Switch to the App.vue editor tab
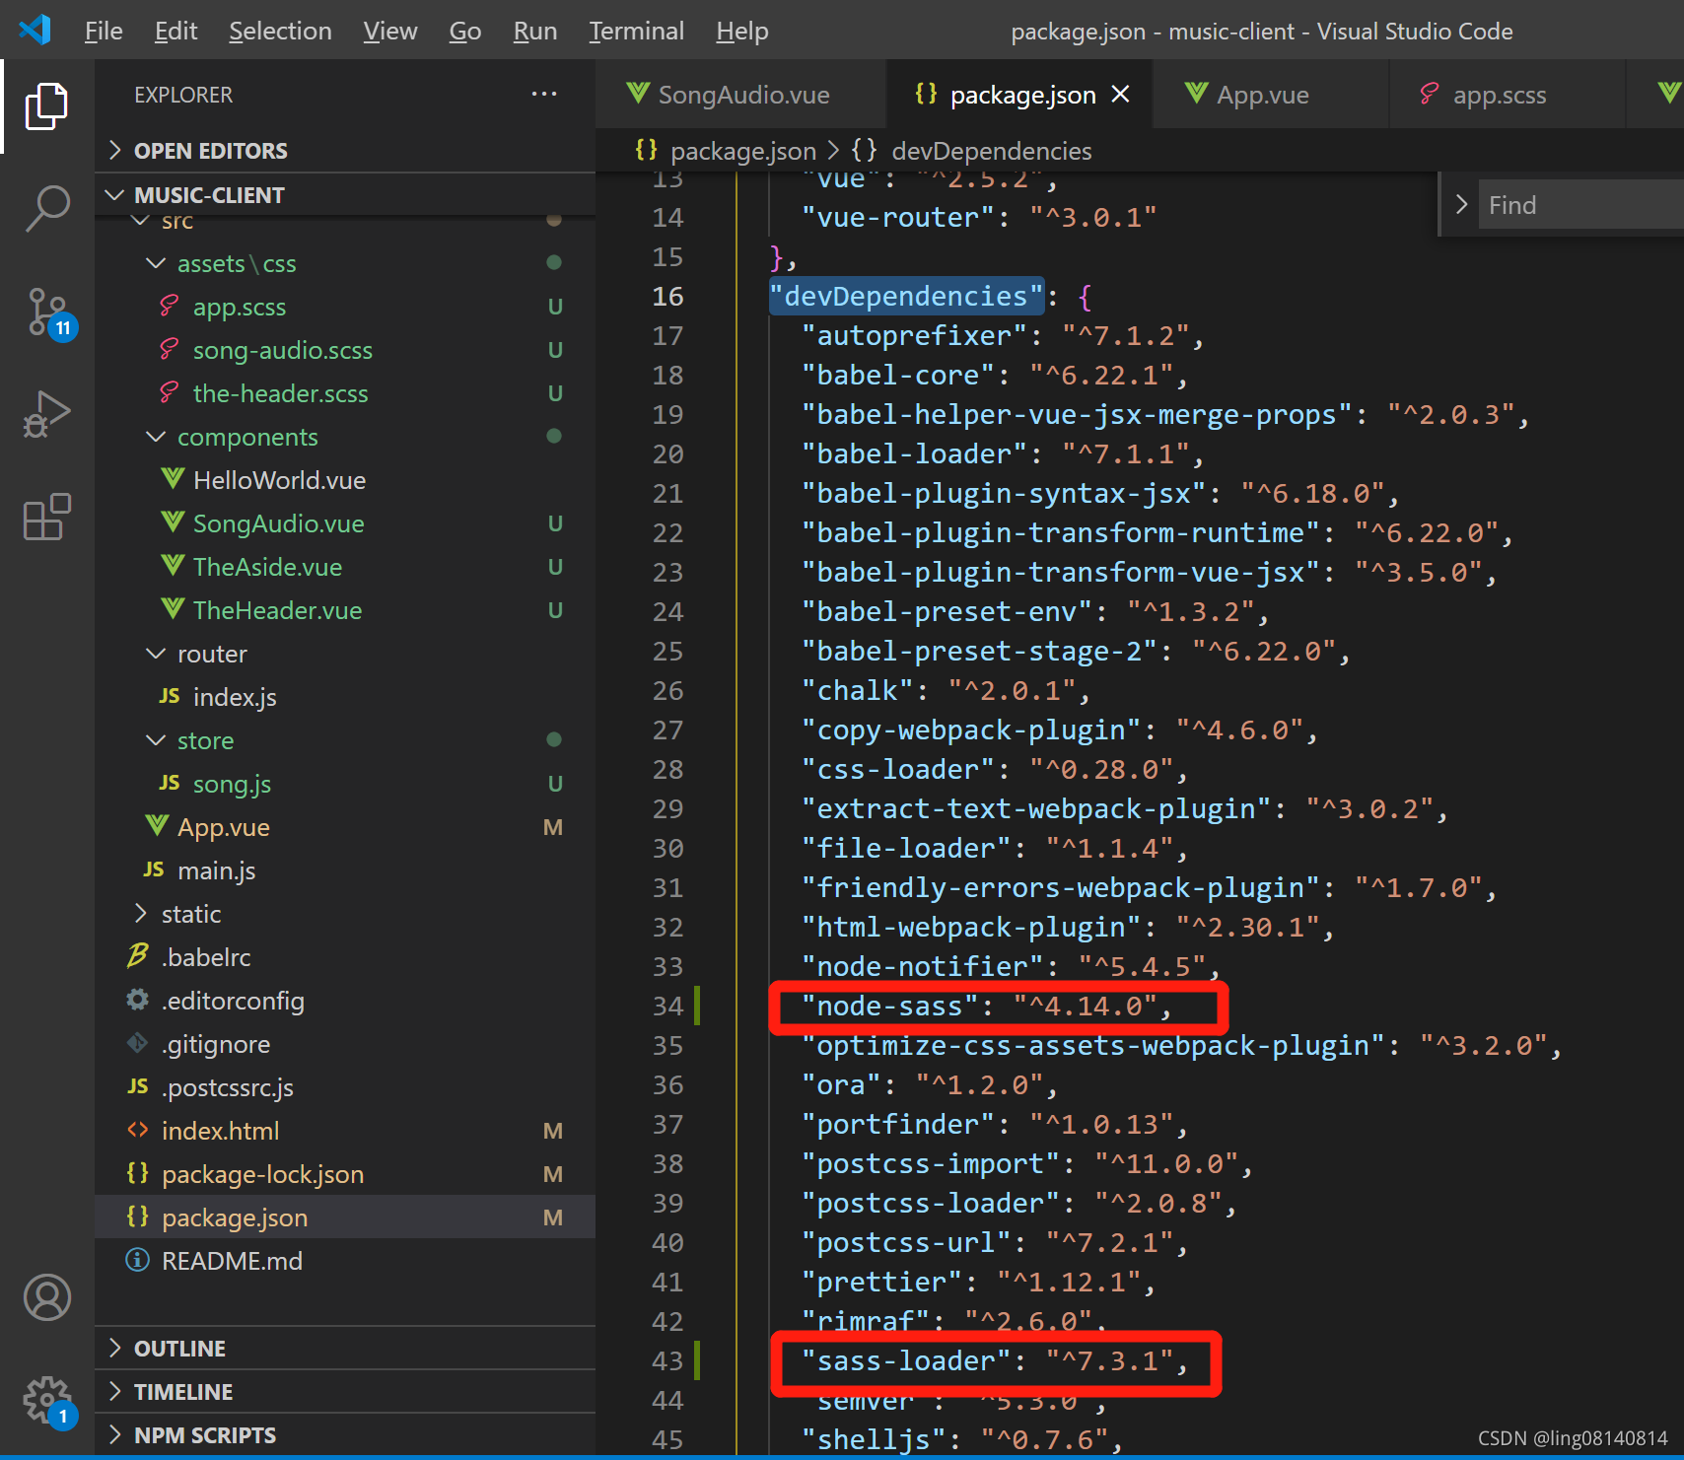The height and width of the screenshot is (1460, 1684). coord(1269,94)
